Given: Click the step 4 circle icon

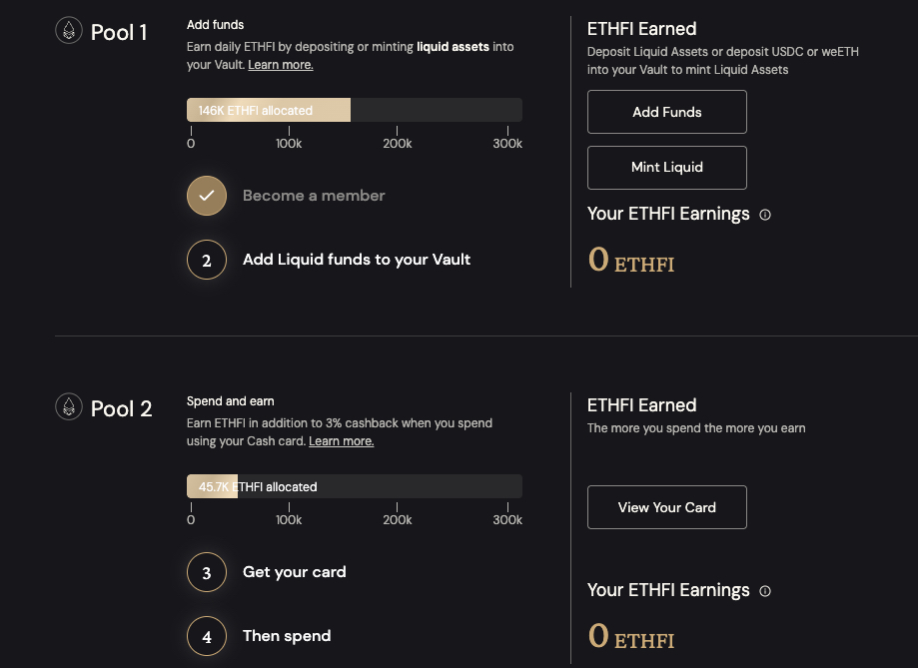Looking at the screenshot, I should [207, 637].
